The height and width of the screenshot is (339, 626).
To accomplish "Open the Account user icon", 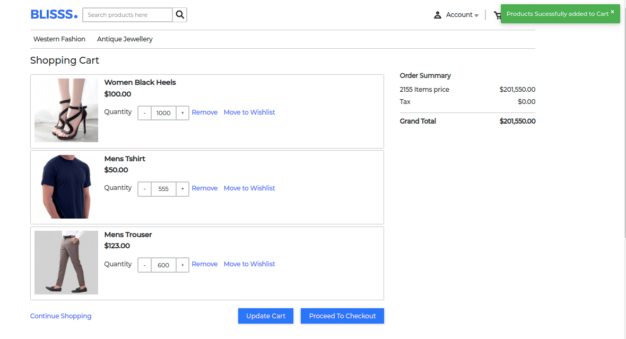I will (437, 15).
